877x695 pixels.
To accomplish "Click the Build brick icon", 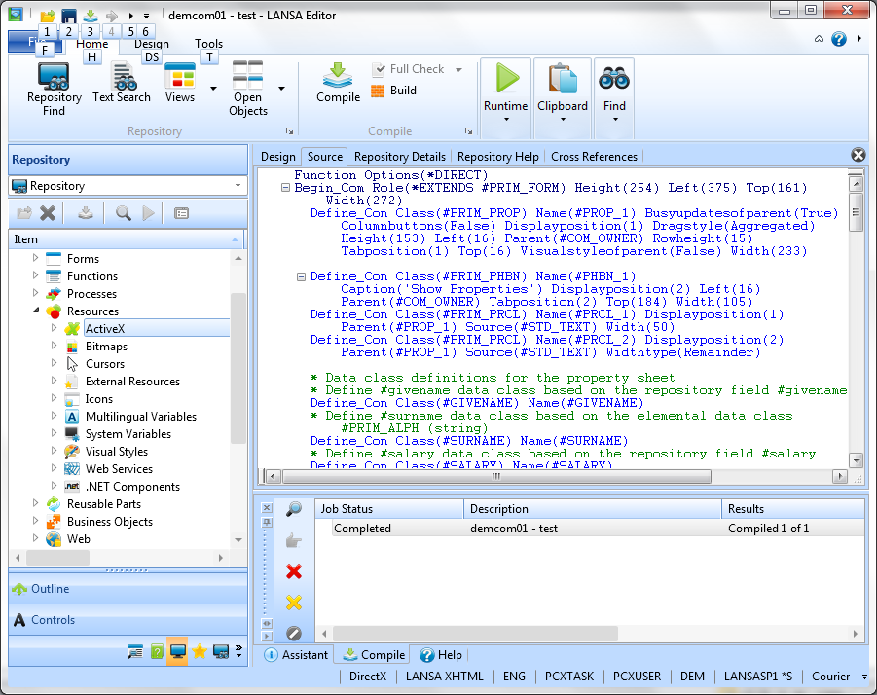I will 379,91.
